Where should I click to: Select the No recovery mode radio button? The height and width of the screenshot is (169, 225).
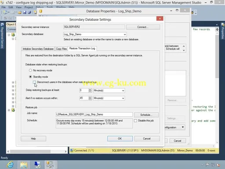(x=30, y=70)
